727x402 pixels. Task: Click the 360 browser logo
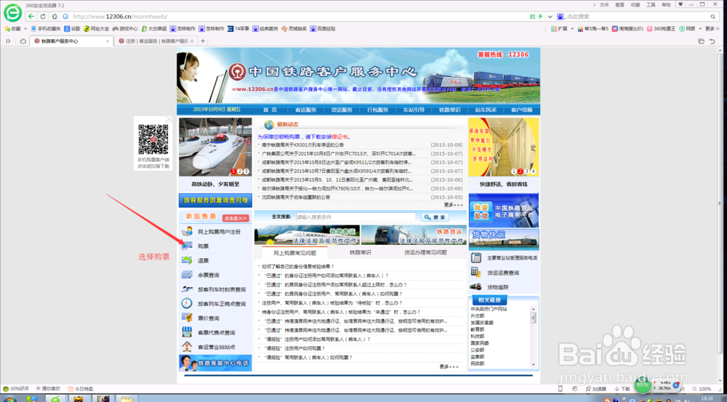click(x=12, y=13)
